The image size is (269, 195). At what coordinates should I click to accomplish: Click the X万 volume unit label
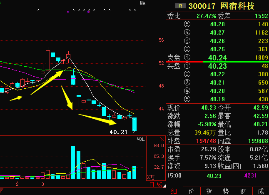[x=151, y=177]
